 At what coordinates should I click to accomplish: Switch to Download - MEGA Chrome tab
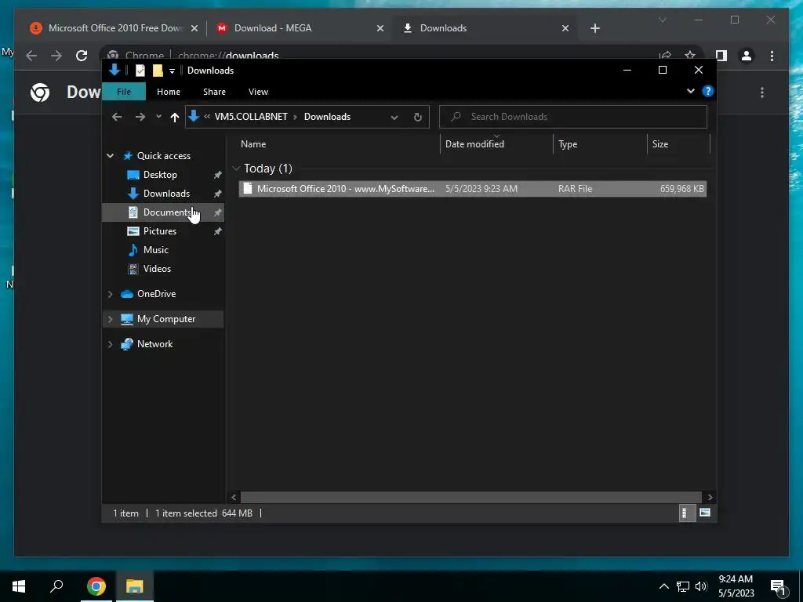pyautogui.click(x=299, y=28)
